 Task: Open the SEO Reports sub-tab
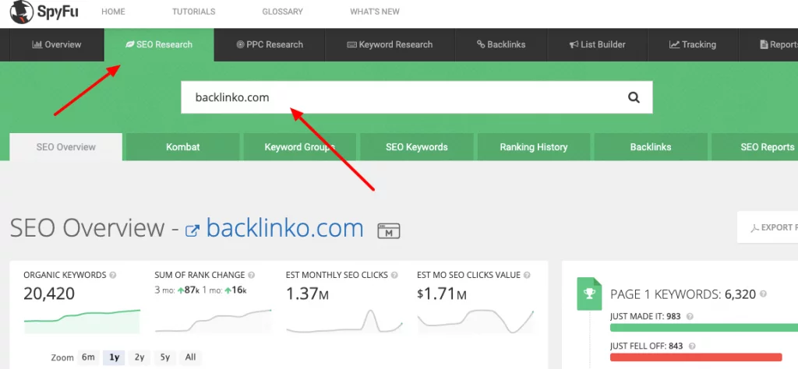click(x=754, y=147)
